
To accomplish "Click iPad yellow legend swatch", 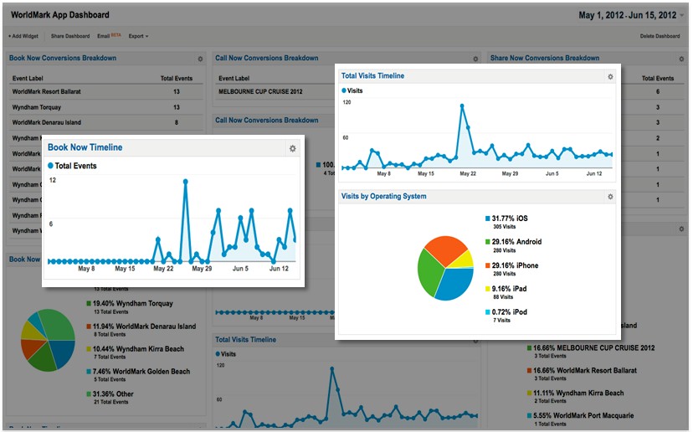I will coord(487,289).
